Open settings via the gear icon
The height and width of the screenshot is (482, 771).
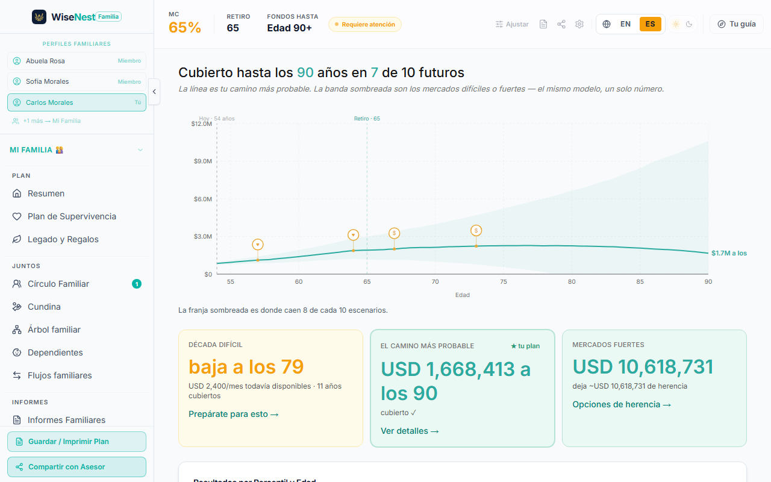tap(579, 24)
